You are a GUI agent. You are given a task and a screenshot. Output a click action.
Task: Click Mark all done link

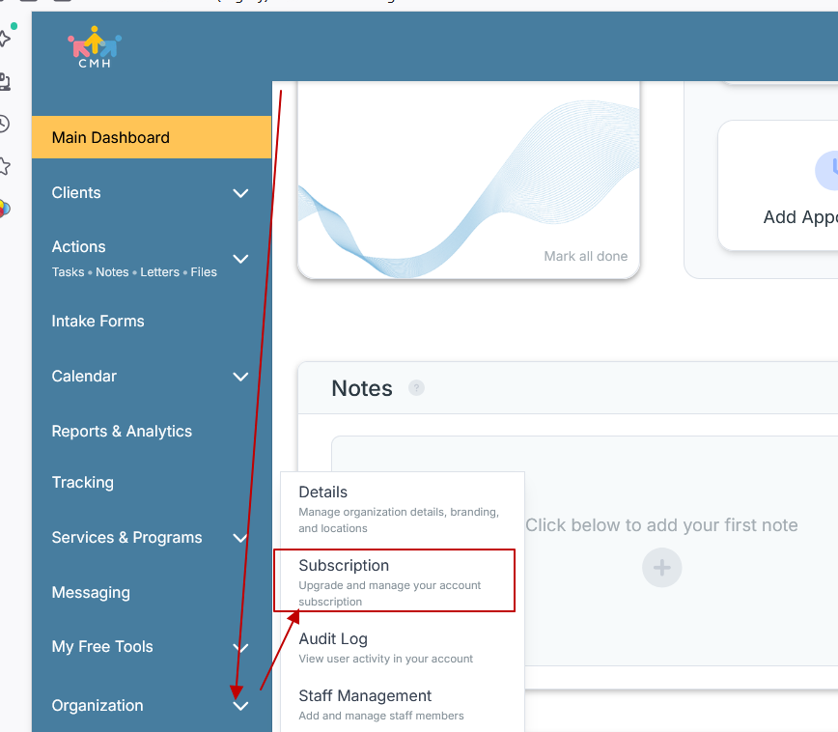coord(585,256)
